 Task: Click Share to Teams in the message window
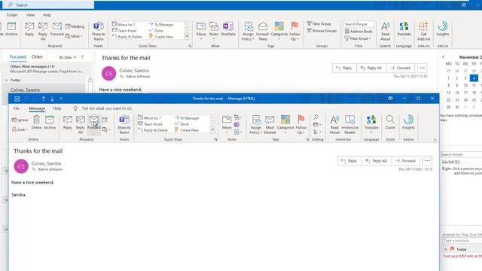point(124,124)
